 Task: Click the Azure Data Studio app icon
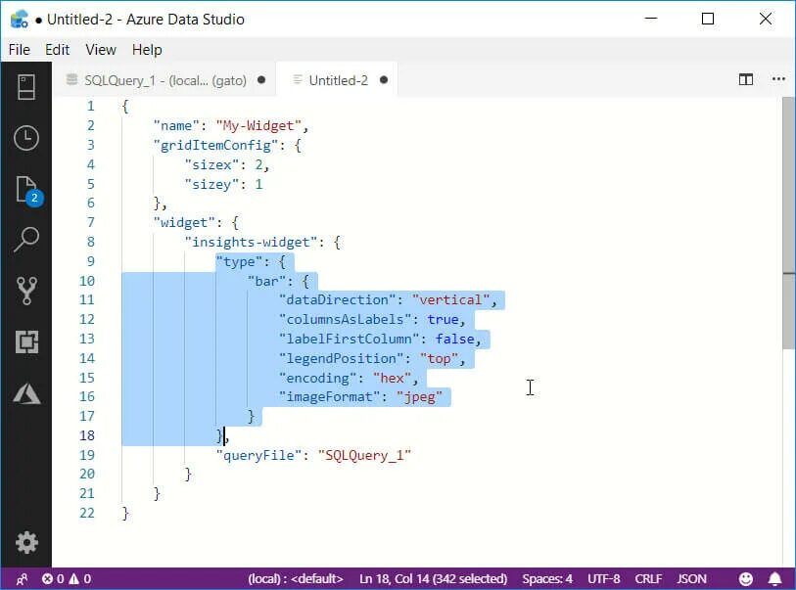[x=20, y=20]
